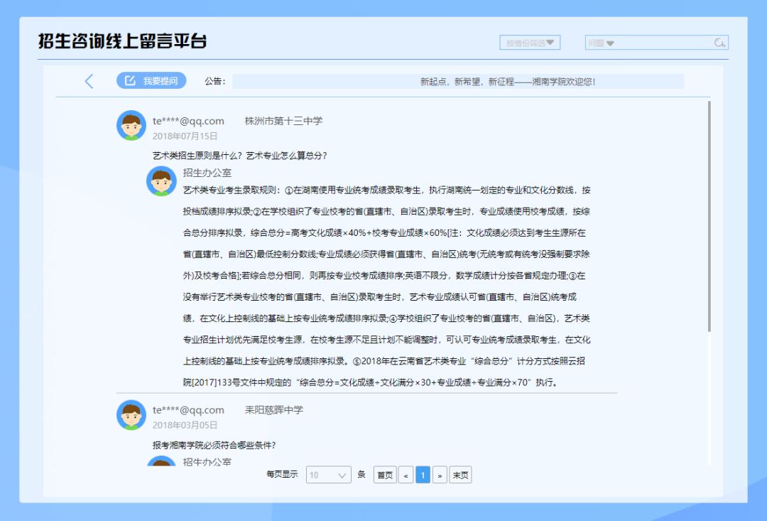Click the message list vertical scrollbar
Image resolution: width=767 pixels, height=521 pixels.
709,216
